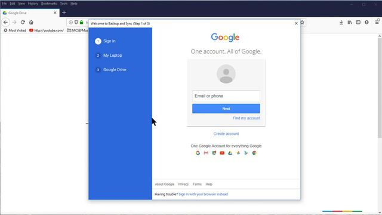The width and height of the screenshot is (382, 215).
Task: Toggle the sidebar view icon
Action: click(x=358, y=23)
